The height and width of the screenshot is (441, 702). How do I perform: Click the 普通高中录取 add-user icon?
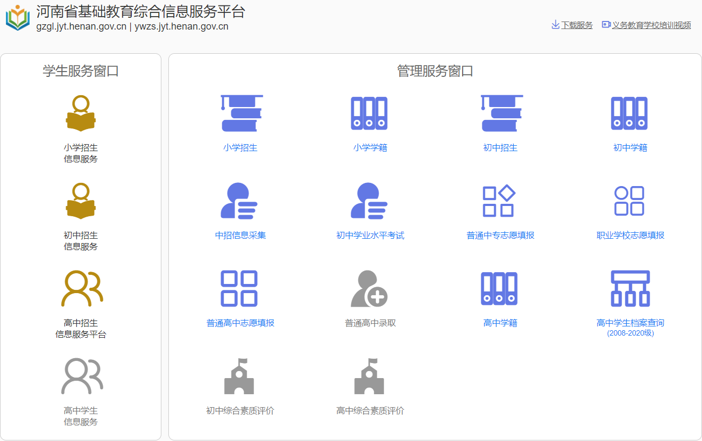pyautogui.click(x=370, y=289)
